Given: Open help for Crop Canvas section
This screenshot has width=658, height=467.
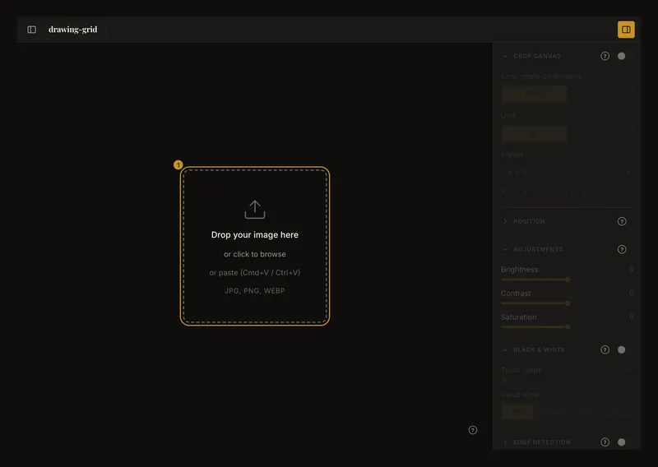Looking at the screenshot, I should [x=605, y=56].
